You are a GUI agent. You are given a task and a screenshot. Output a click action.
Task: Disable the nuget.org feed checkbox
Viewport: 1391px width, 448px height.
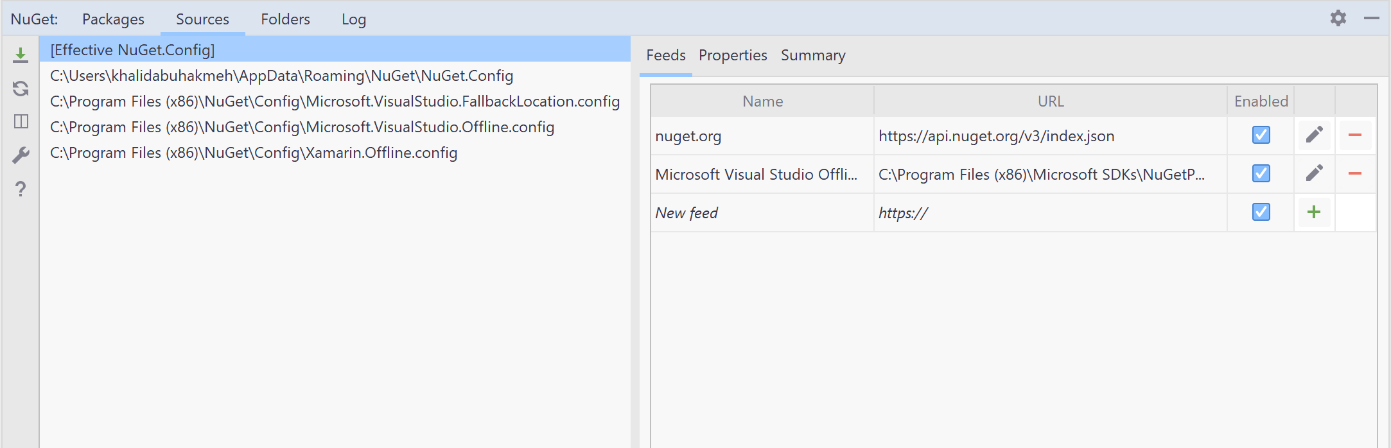coord(1261,135)
